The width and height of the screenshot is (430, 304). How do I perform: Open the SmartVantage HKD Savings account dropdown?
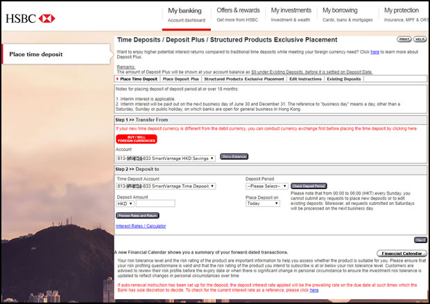[x=166, y=159]
